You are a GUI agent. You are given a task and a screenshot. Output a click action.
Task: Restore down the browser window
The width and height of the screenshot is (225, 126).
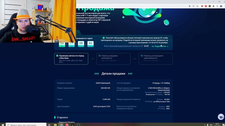coord(219,1)
